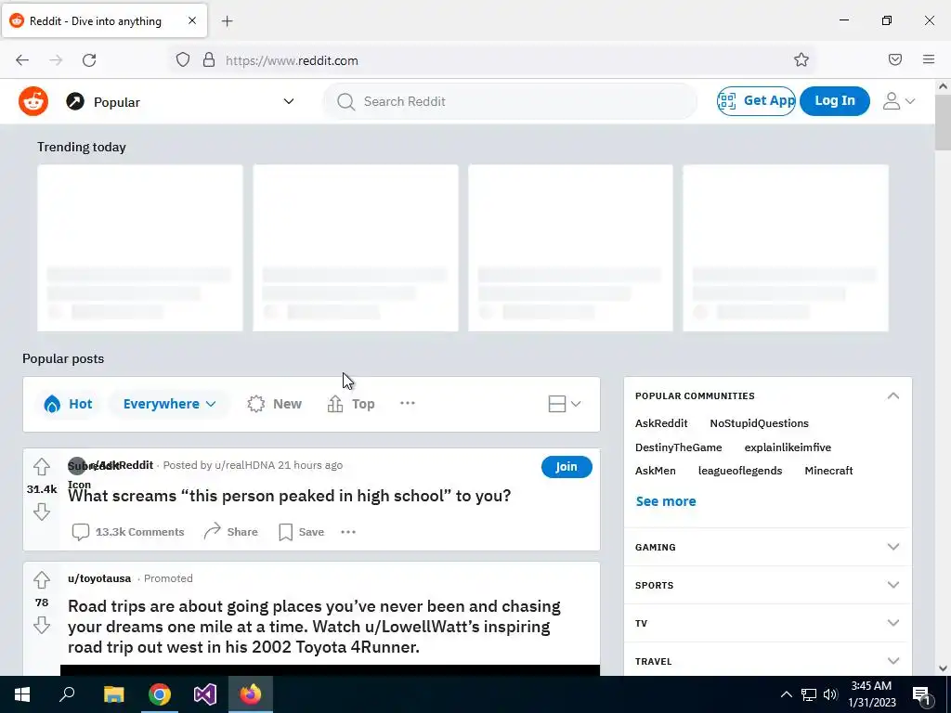Open the Minecraft community link
Viewport: 951px width, 713px height.
(x=828, y=471)
